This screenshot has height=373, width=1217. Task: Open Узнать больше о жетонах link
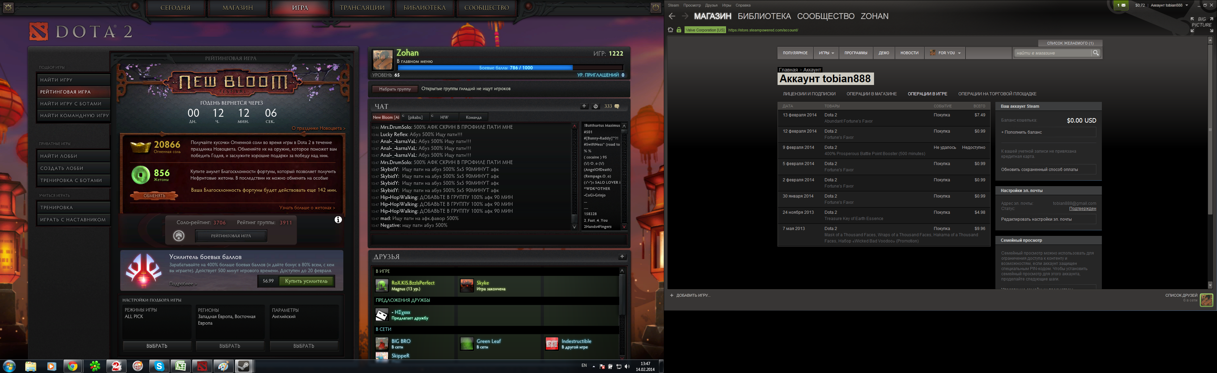pos(307,208)
